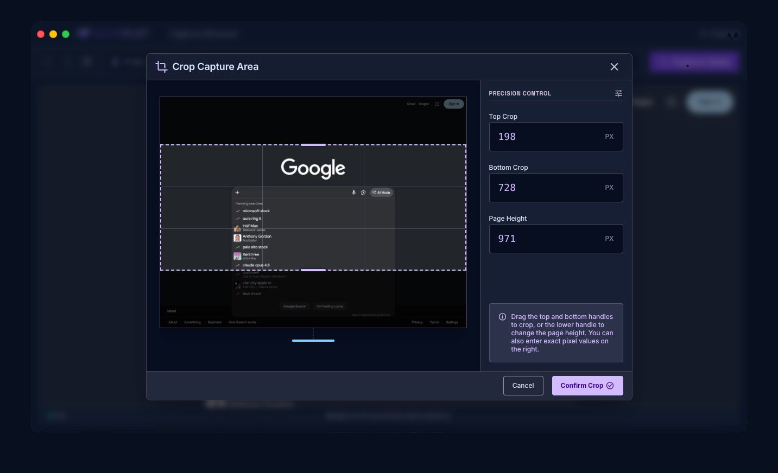The image size is (778, 473).
Task: Click the info icon in hint box
Action: (x=502, y=317)
